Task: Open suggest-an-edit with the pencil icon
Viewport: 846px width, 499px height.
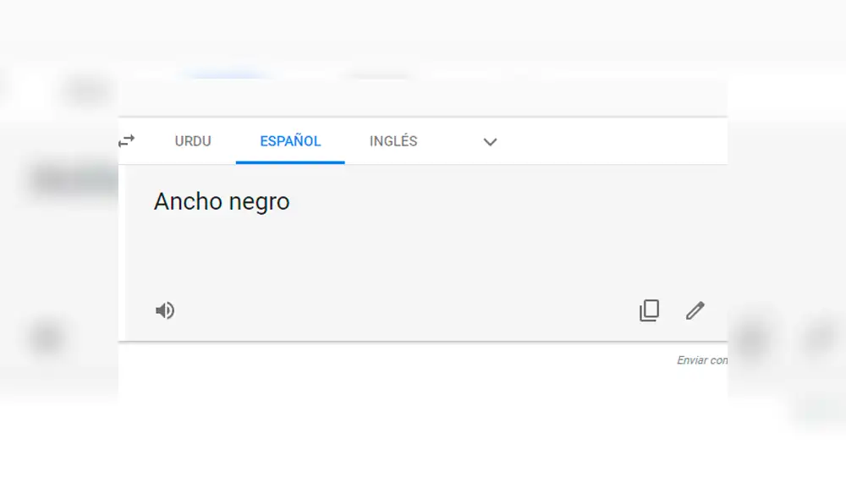Action: coord(695,310)
